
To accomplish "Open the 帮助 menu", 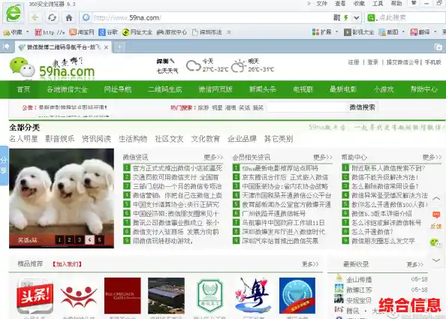I will [x=396, y=4].
